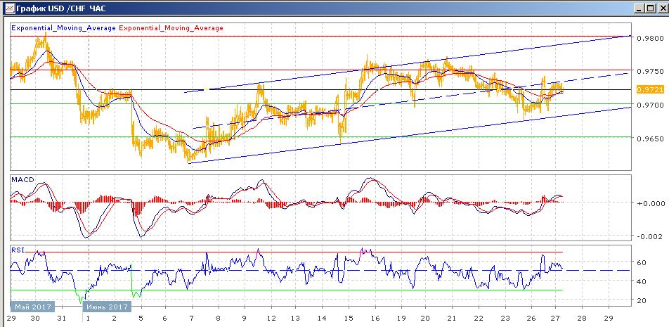The image size is (669, 327).
Task: Click date 28 on the time axis
Action: point(582,319)
